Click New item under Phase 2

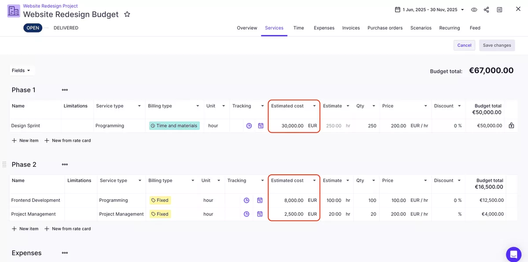click(x=25, y=229)
